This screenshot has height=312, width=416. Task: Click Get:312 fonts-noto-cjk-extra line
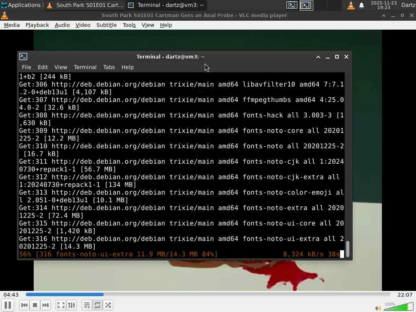click(x=181, y=181)
